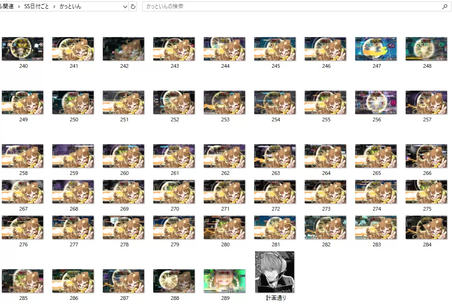This screenshot has height=304, width=452.
Task: Select the 計画通り manga image thumbnail
Action: point(275,272)
